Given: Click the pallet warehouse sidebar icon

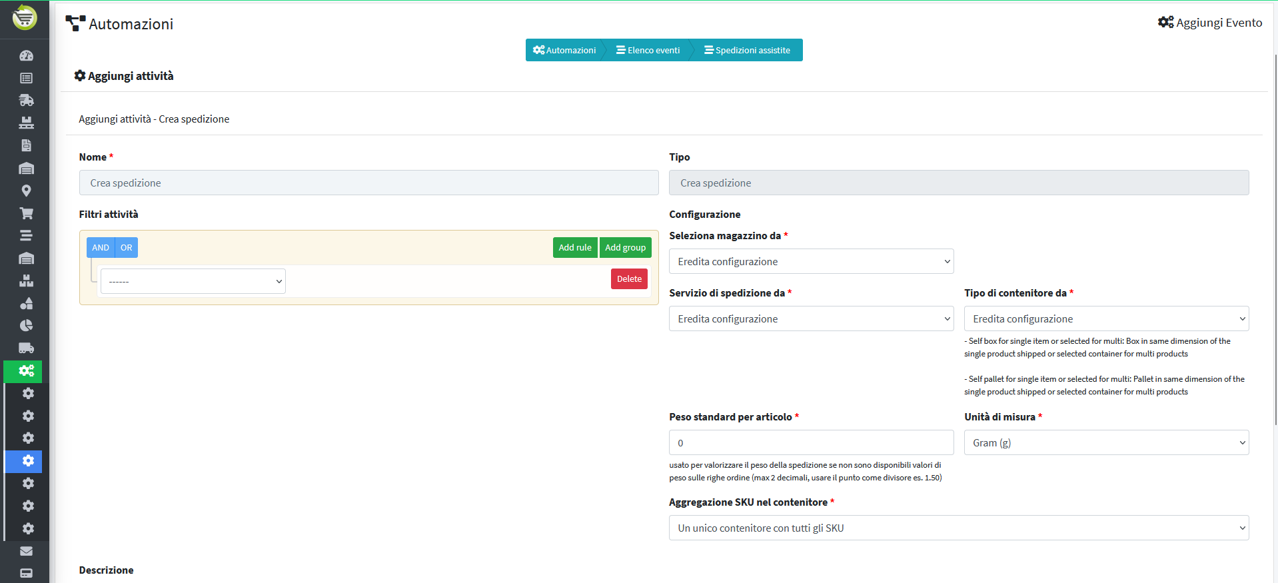Looking at the screenshot, I should [26, 123].
